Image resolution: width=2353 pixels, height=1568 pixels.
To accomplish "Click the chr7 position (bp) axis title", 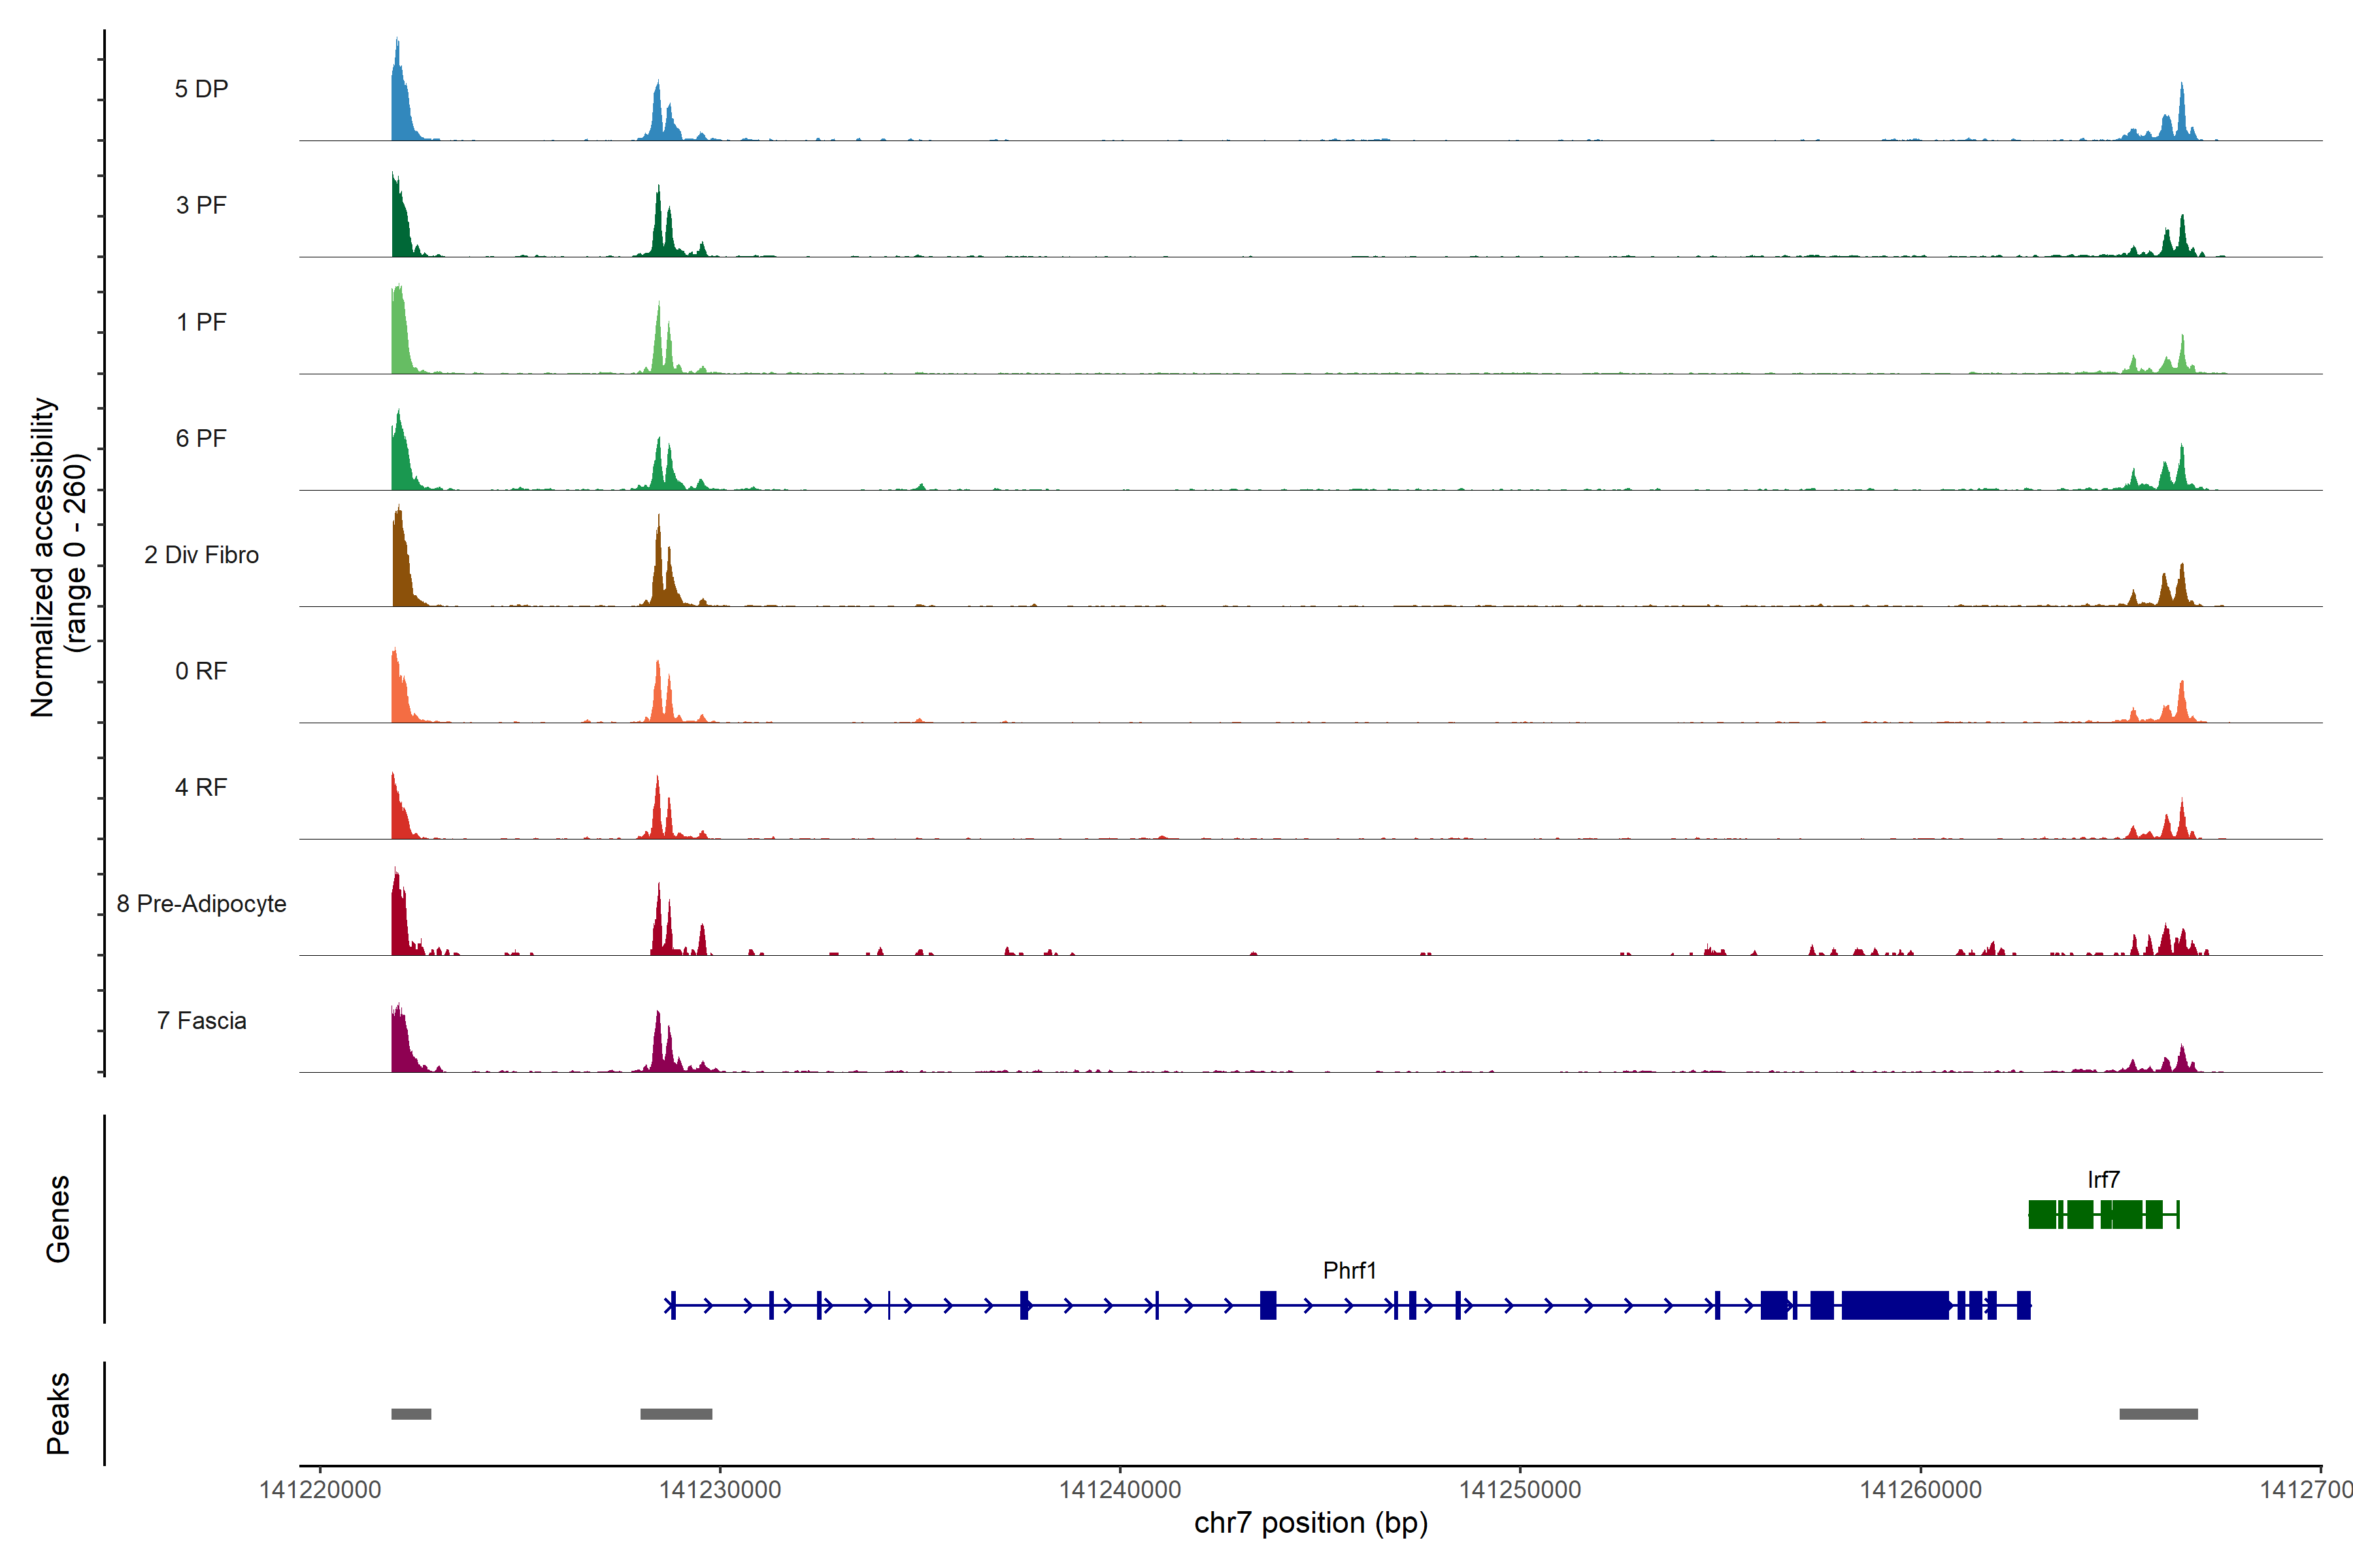I will coord(1310,1523).
